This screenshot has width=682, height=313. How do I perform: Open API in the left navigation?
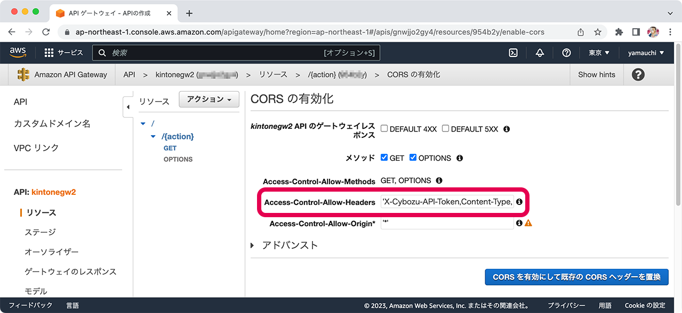point(20,102)
